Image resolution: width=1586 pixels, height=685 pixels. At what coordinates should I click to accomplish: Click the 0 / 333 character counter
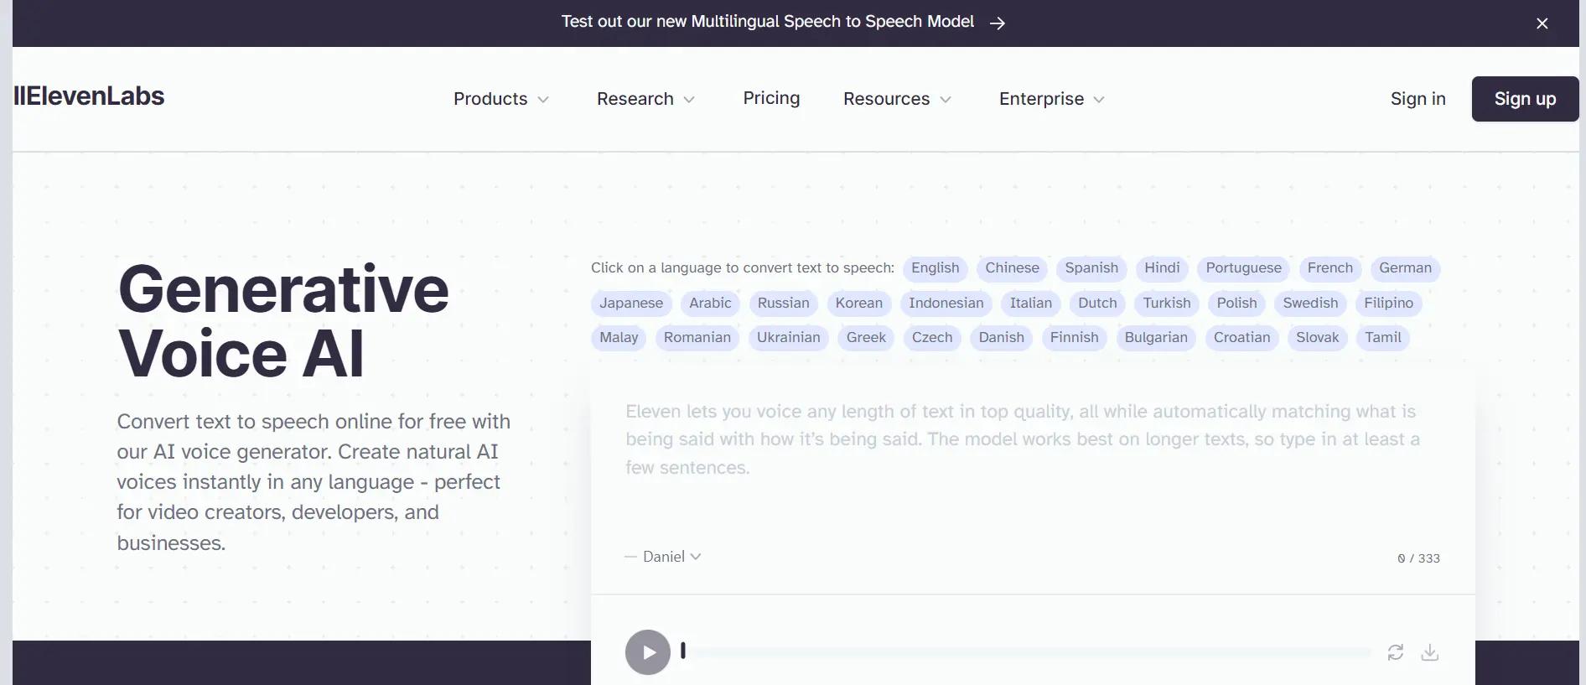click(x=1418, y=558)
